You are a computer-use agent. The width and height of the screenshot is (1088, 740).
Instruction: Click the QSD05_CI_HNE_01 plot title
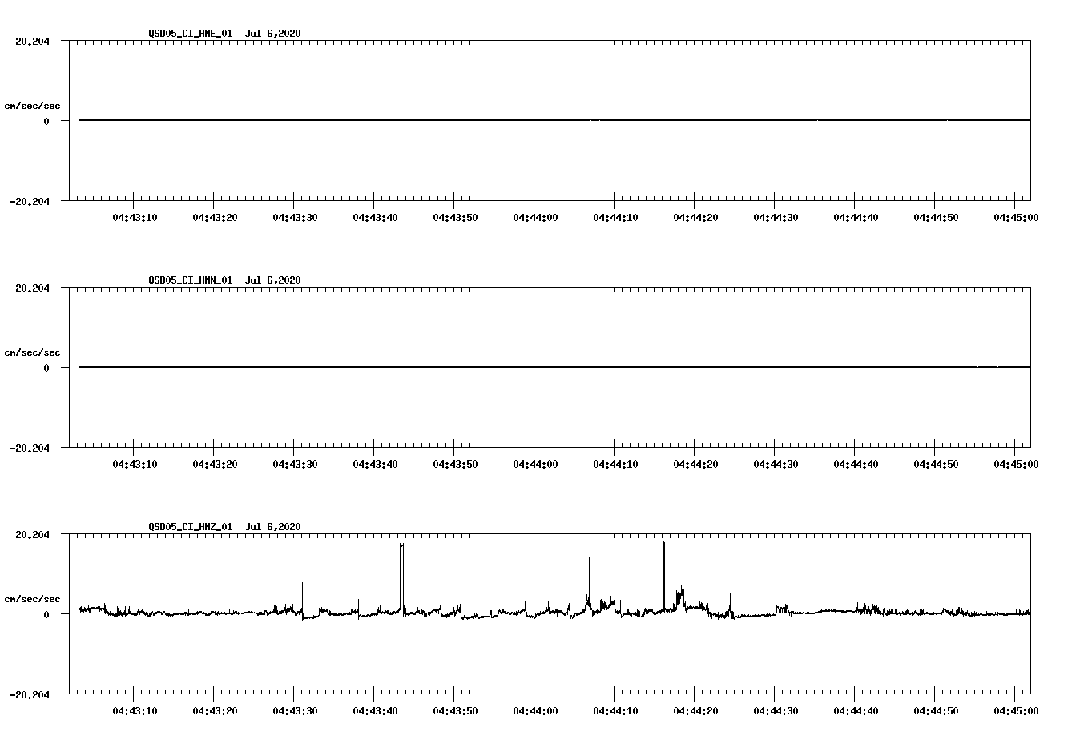tap(224, 33)
